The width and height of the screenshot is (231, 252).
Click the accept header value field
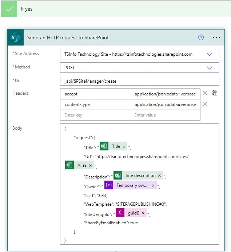coord(165,94)
